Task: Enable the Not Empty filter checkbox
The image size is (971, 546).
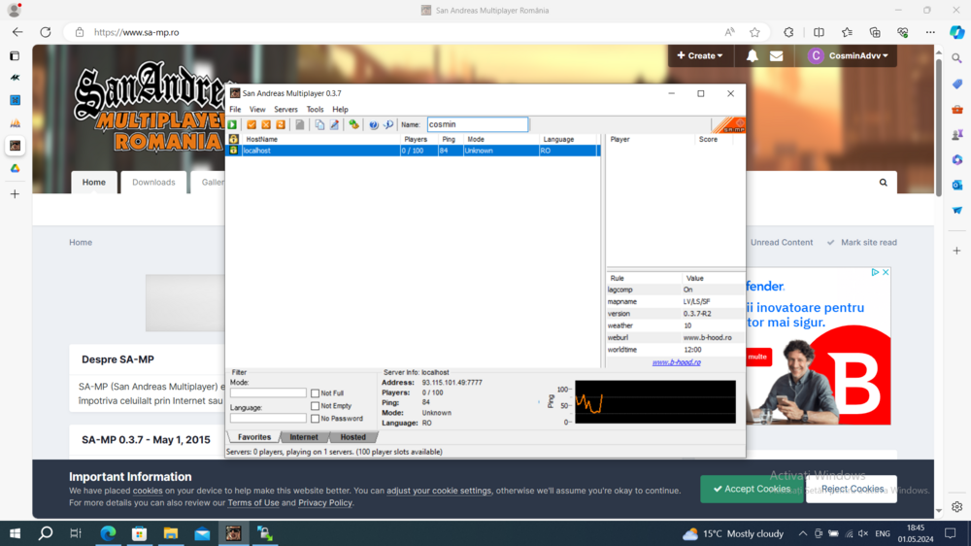Action: (x=316, y=406)
